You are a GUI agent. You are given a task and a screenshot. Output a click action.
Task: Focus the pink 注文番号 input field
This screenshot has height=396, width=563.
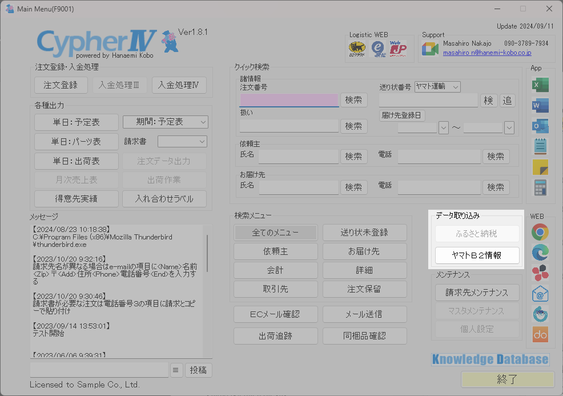289,100
